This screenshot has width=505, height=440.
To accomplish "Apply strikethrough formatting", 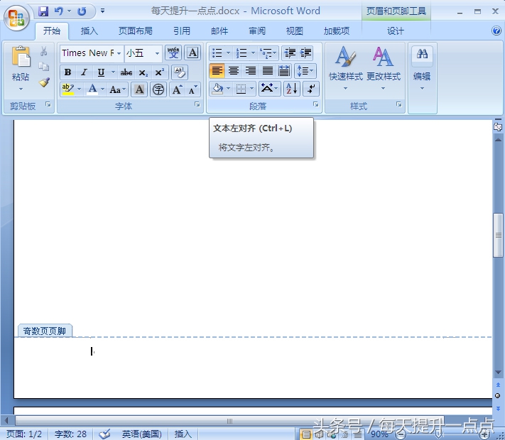I will tap(126, 72).
